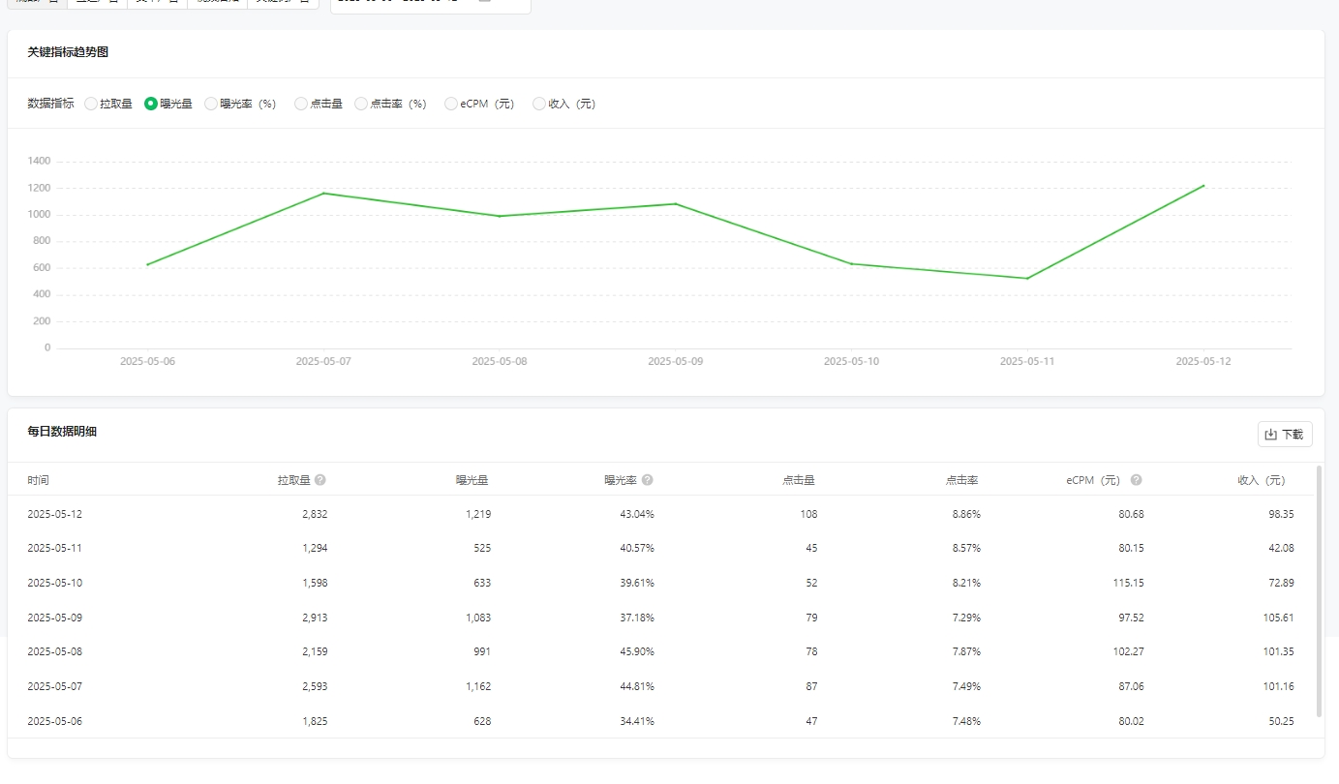Click the chart line point above 2025-05-07
The height and width of the screenshot is (784, 1339).
point(323,194)
